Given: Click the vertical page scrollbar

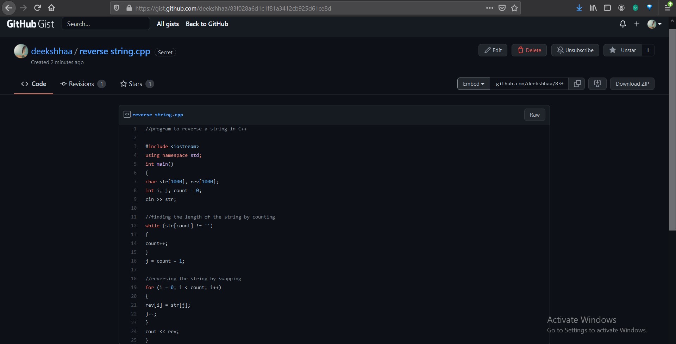Looking at the screenshot, I should click(x=672, y=130).
